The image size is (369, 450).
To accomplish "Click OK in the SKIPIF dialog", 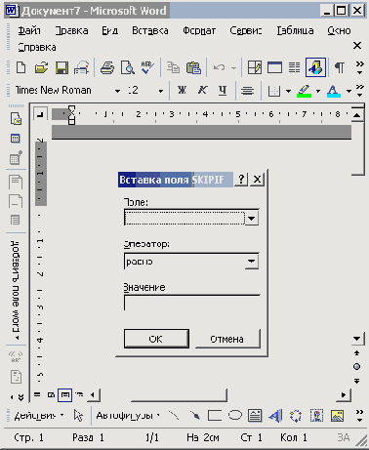I will (x=156, y=339).
